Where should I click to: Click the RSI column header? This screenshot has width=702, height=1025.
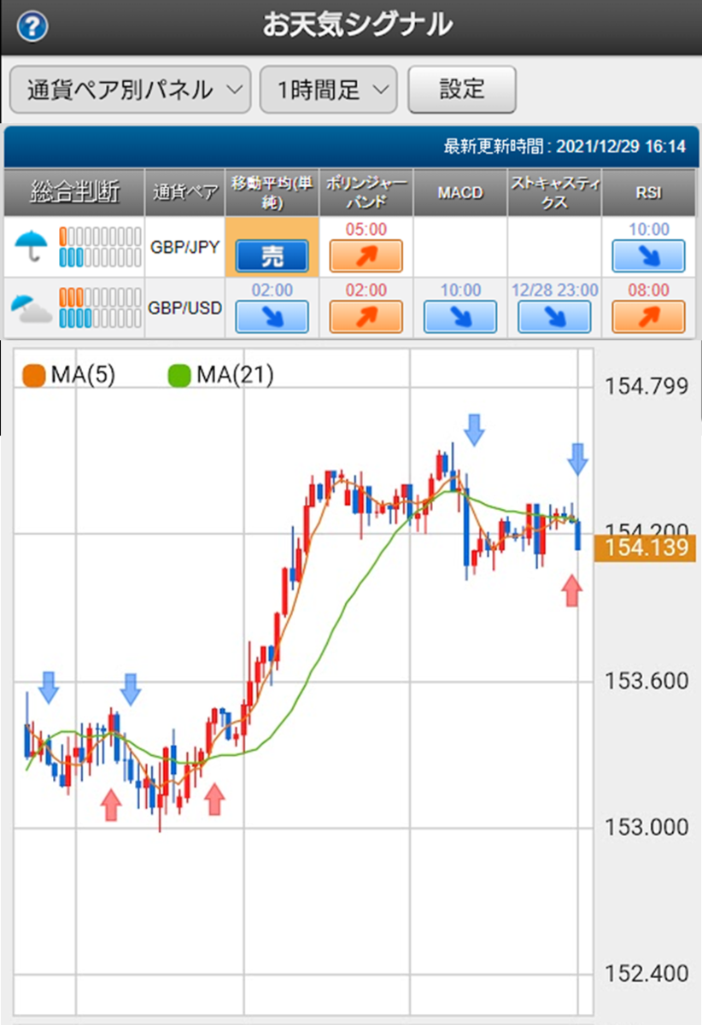pos(649,192)
